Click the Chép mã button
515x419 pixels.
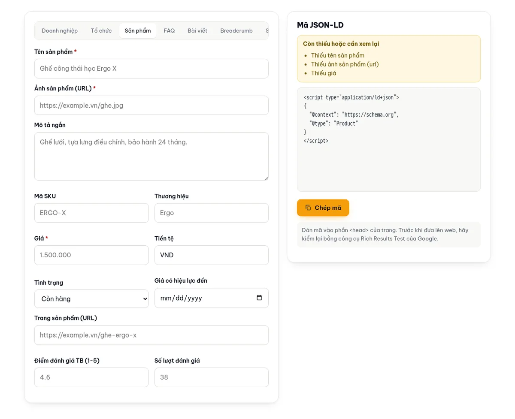(323, 208)
